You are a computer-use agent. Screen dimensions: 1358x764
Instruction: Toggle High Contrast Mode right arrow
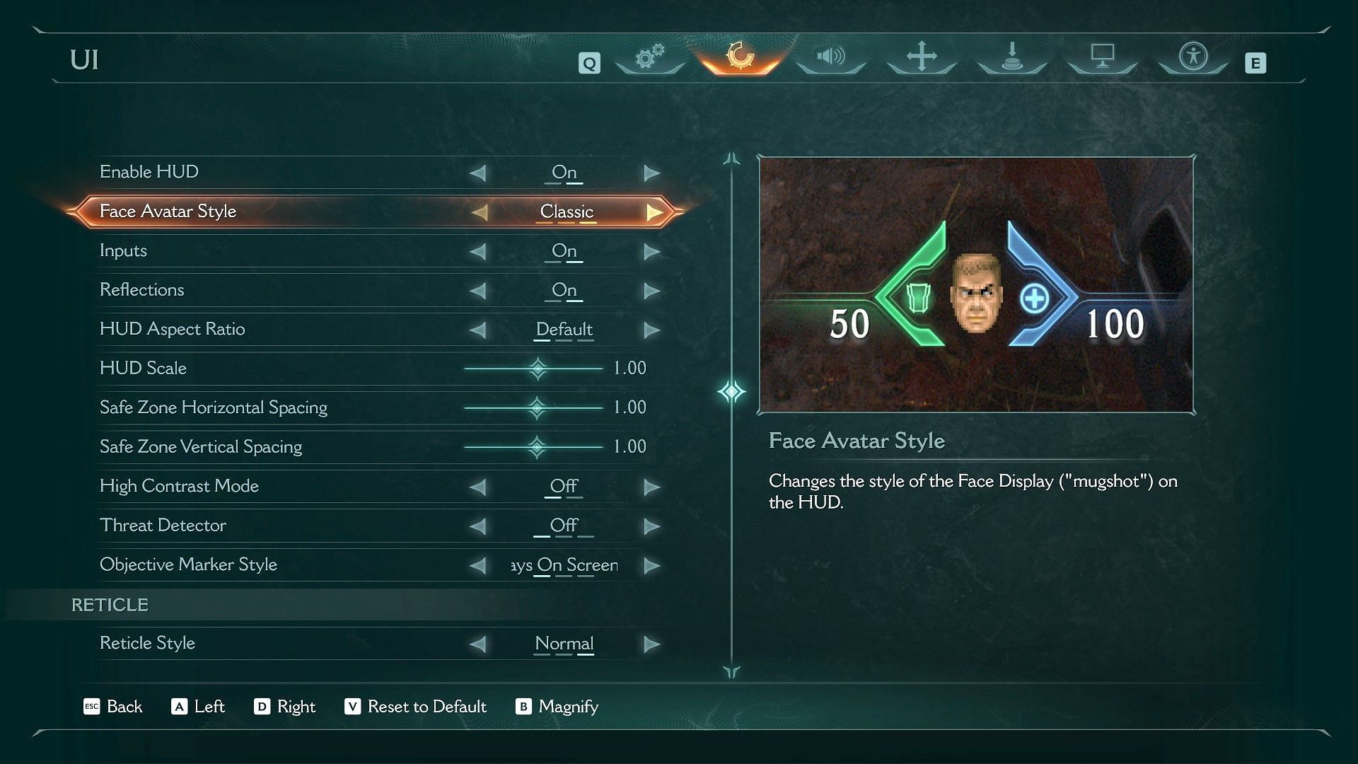(651, 487)
